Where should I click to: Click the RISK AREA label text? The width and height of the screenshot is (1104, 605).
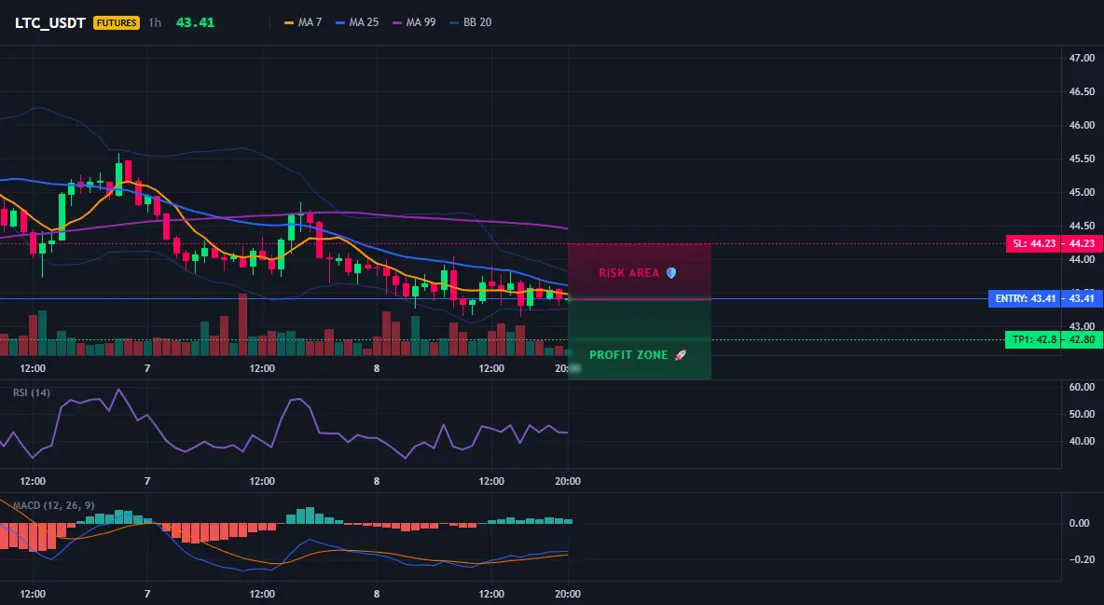tap(629, 273)
